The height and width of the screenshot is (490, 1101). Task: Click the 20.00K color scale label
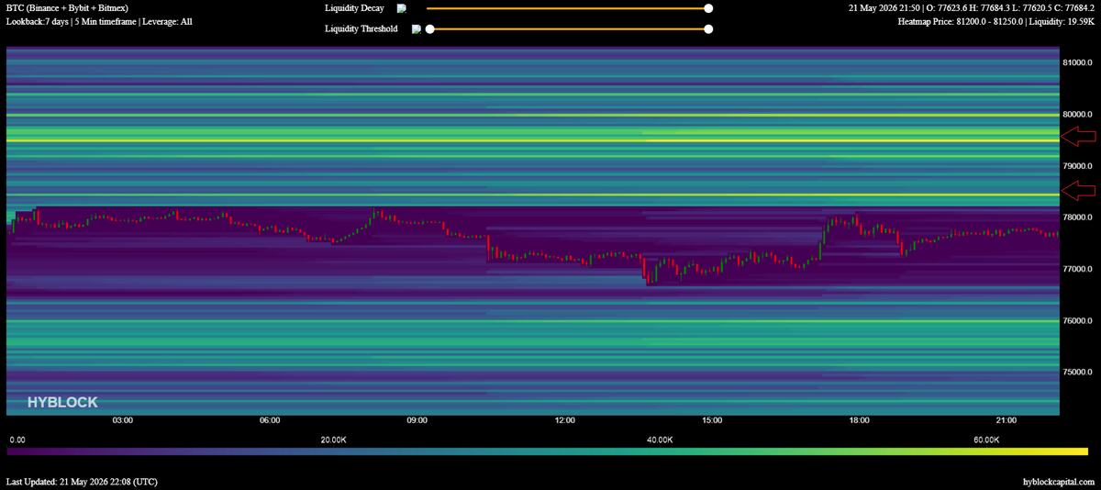[x=333, y=440]
